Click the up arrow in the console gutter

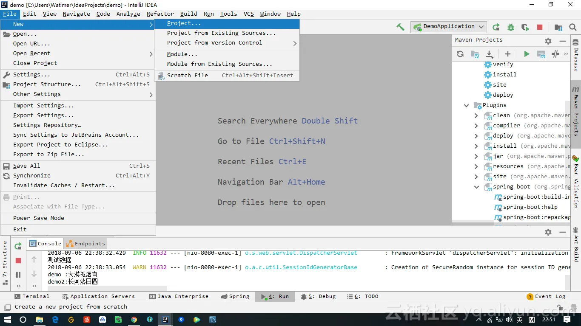coord(34,259)
